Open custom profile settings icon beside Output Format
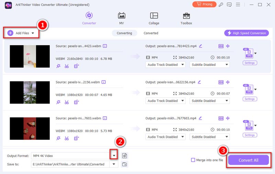 124,155
